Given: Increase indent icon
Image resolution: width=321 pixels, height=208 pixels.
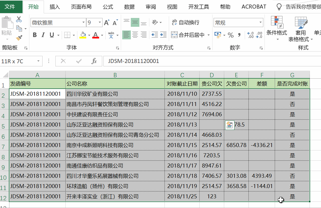Looking at the screenshot, I should pos(163,35).
